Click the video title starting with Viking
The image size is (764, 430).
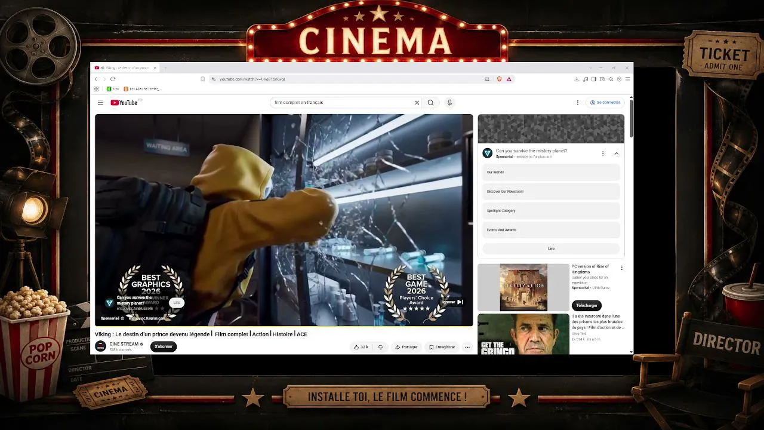coord(201,334)
